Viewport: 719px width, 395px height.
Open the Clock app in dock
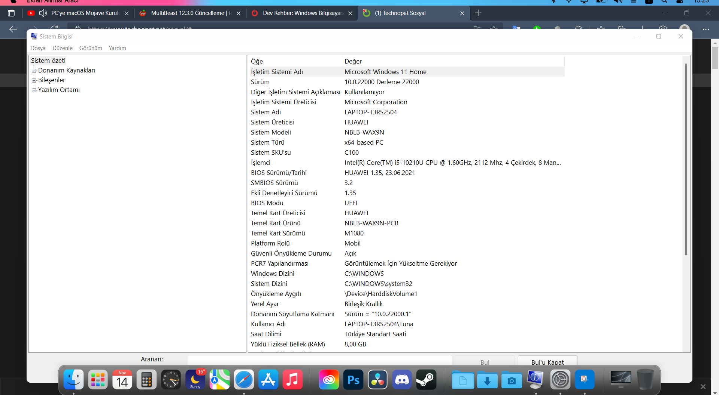pos(171,380)
